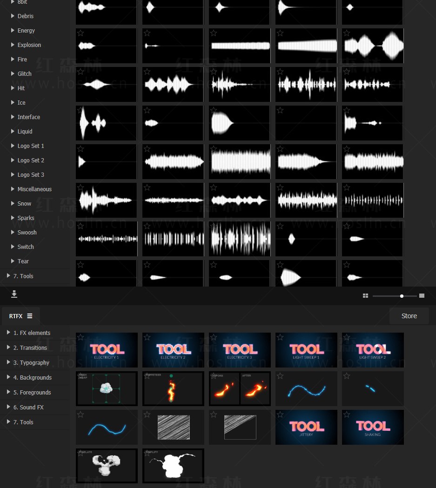Toggle favorite star on the Simplify tool
This screenshot has height=488, width=436.
147,453
